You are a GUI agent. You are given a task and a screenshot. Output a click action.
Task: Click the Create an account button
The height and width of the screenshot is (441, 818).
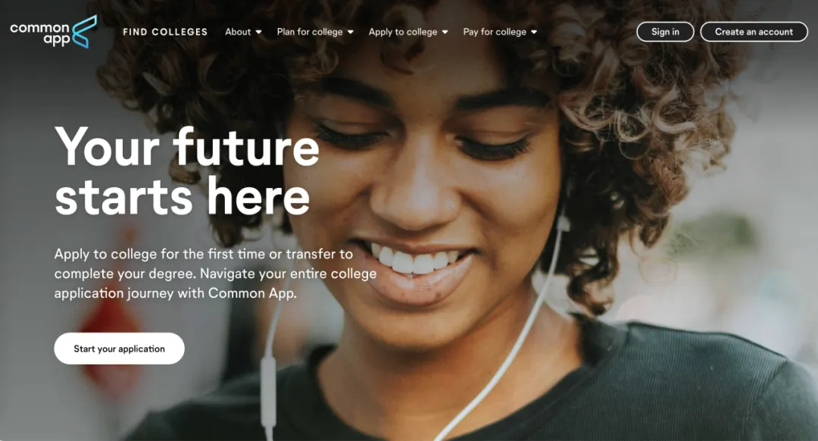754,32
